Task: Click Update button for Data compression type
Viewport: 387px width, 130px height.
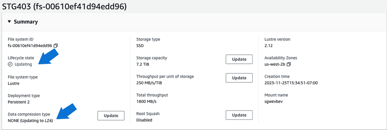Action: [x=111, y=115]
